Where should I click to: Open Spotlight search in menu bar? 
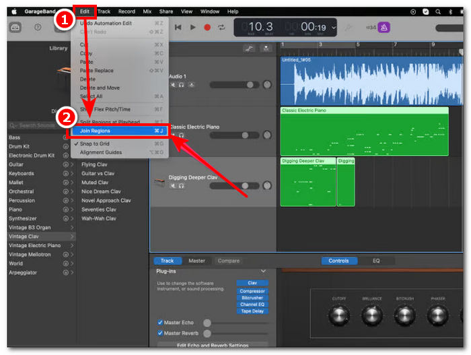click(x=438, y=11)
